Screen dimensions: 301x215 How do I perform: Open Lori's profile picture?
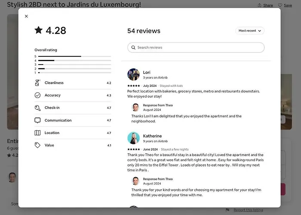coord(133,74)
